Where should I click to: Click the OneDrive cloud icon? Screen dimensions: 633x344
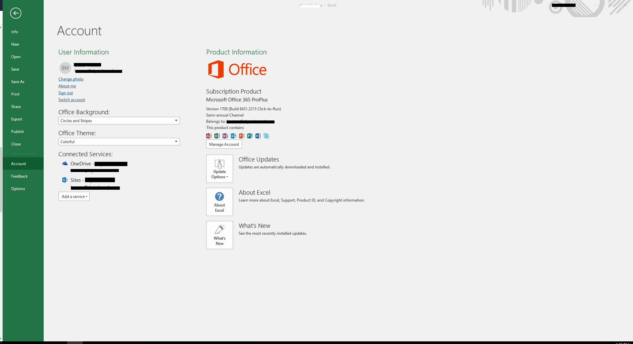65,163
